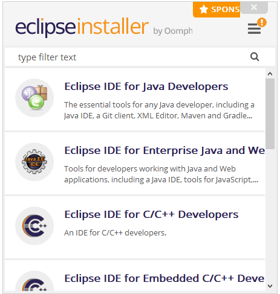Viewport: 280px width, 294px height.
Task: Click the orange notification exclamation badge
Action: coord(262,22)
